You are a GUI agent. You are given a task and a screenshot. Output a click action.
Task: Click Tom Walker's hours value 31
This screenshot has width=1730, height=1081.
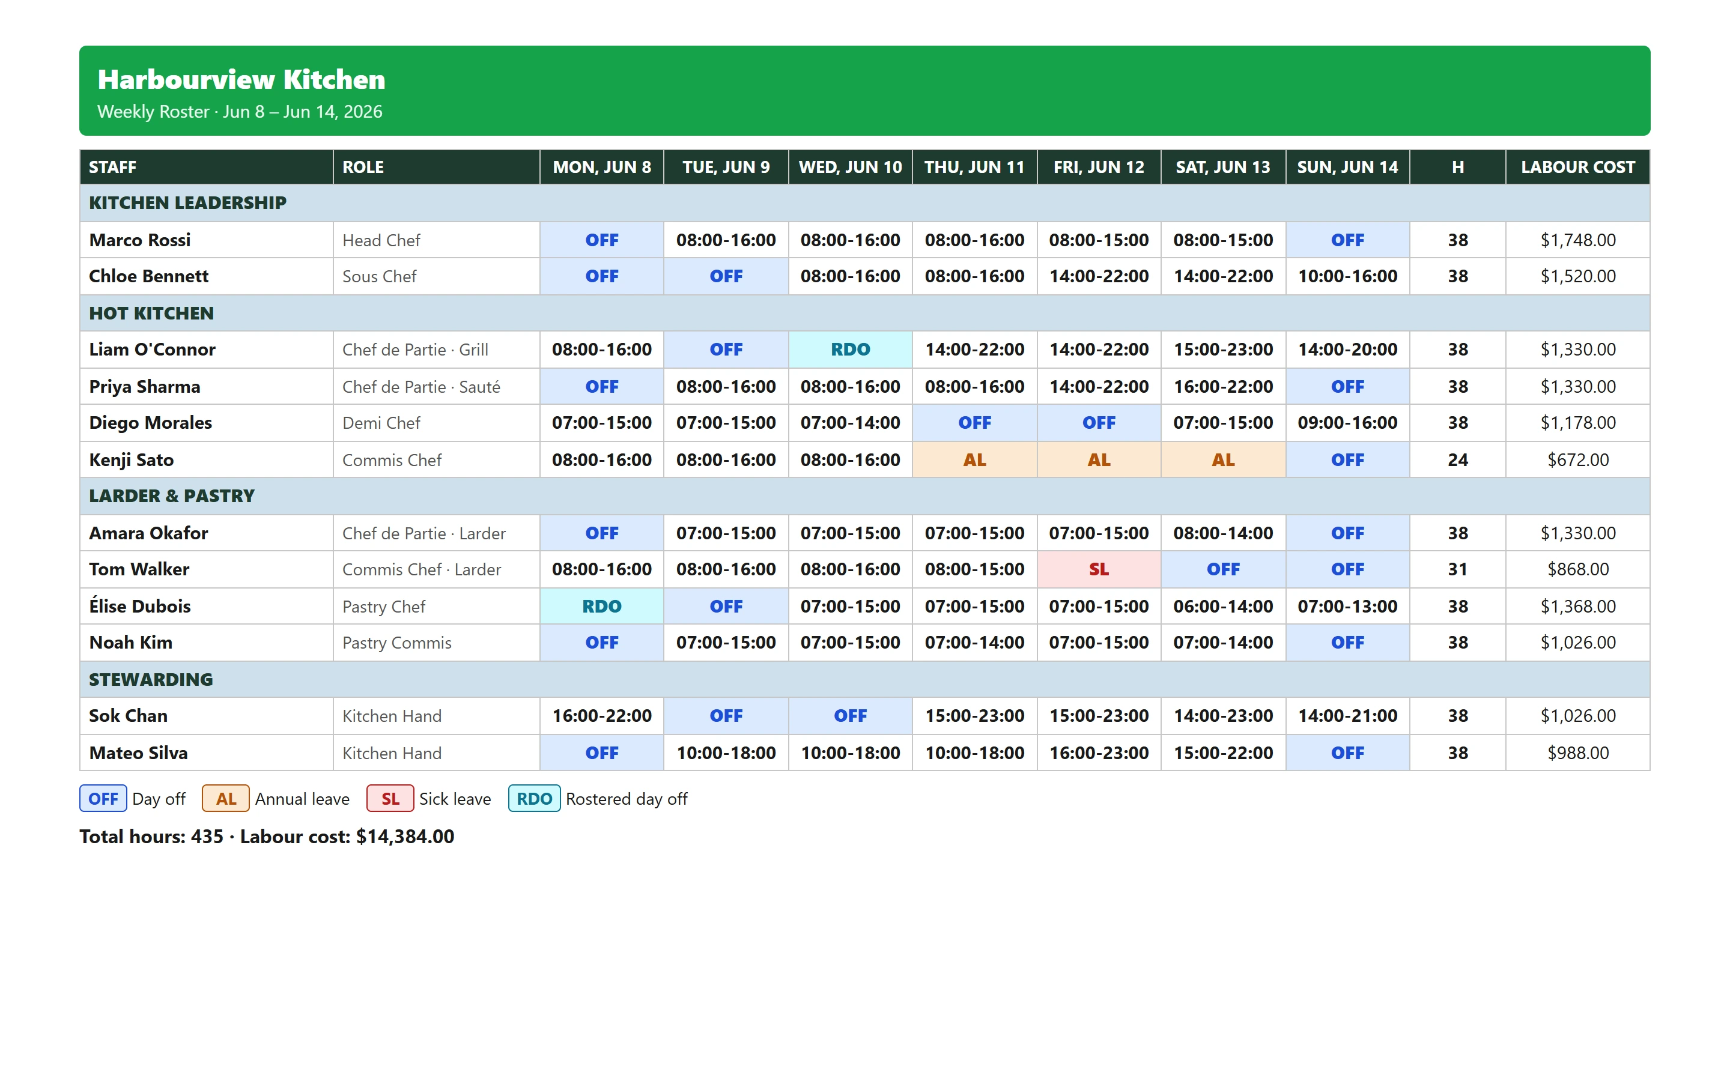(x=1458, y=569)
